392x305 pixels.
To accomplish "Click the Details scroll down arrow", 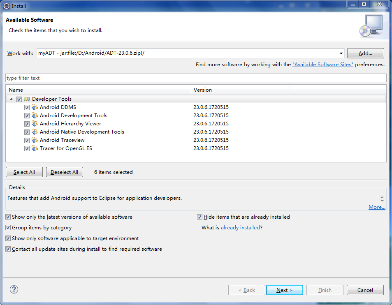I will point(382,201).
